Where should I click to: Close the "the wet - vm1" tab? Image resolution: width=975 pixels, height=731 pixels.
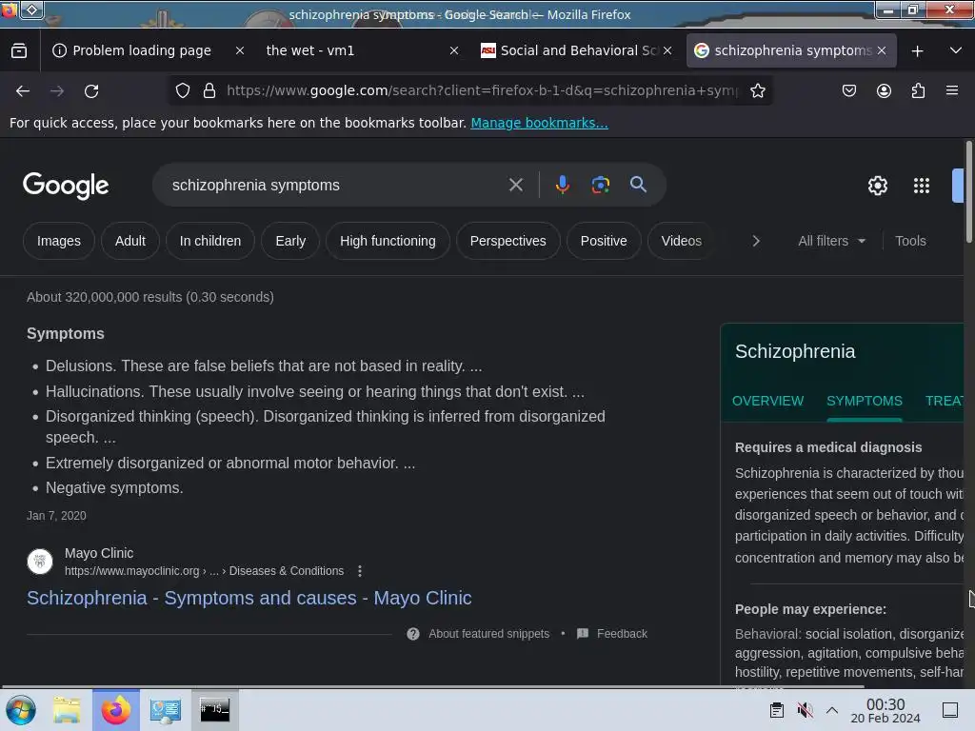pos(454,51)
